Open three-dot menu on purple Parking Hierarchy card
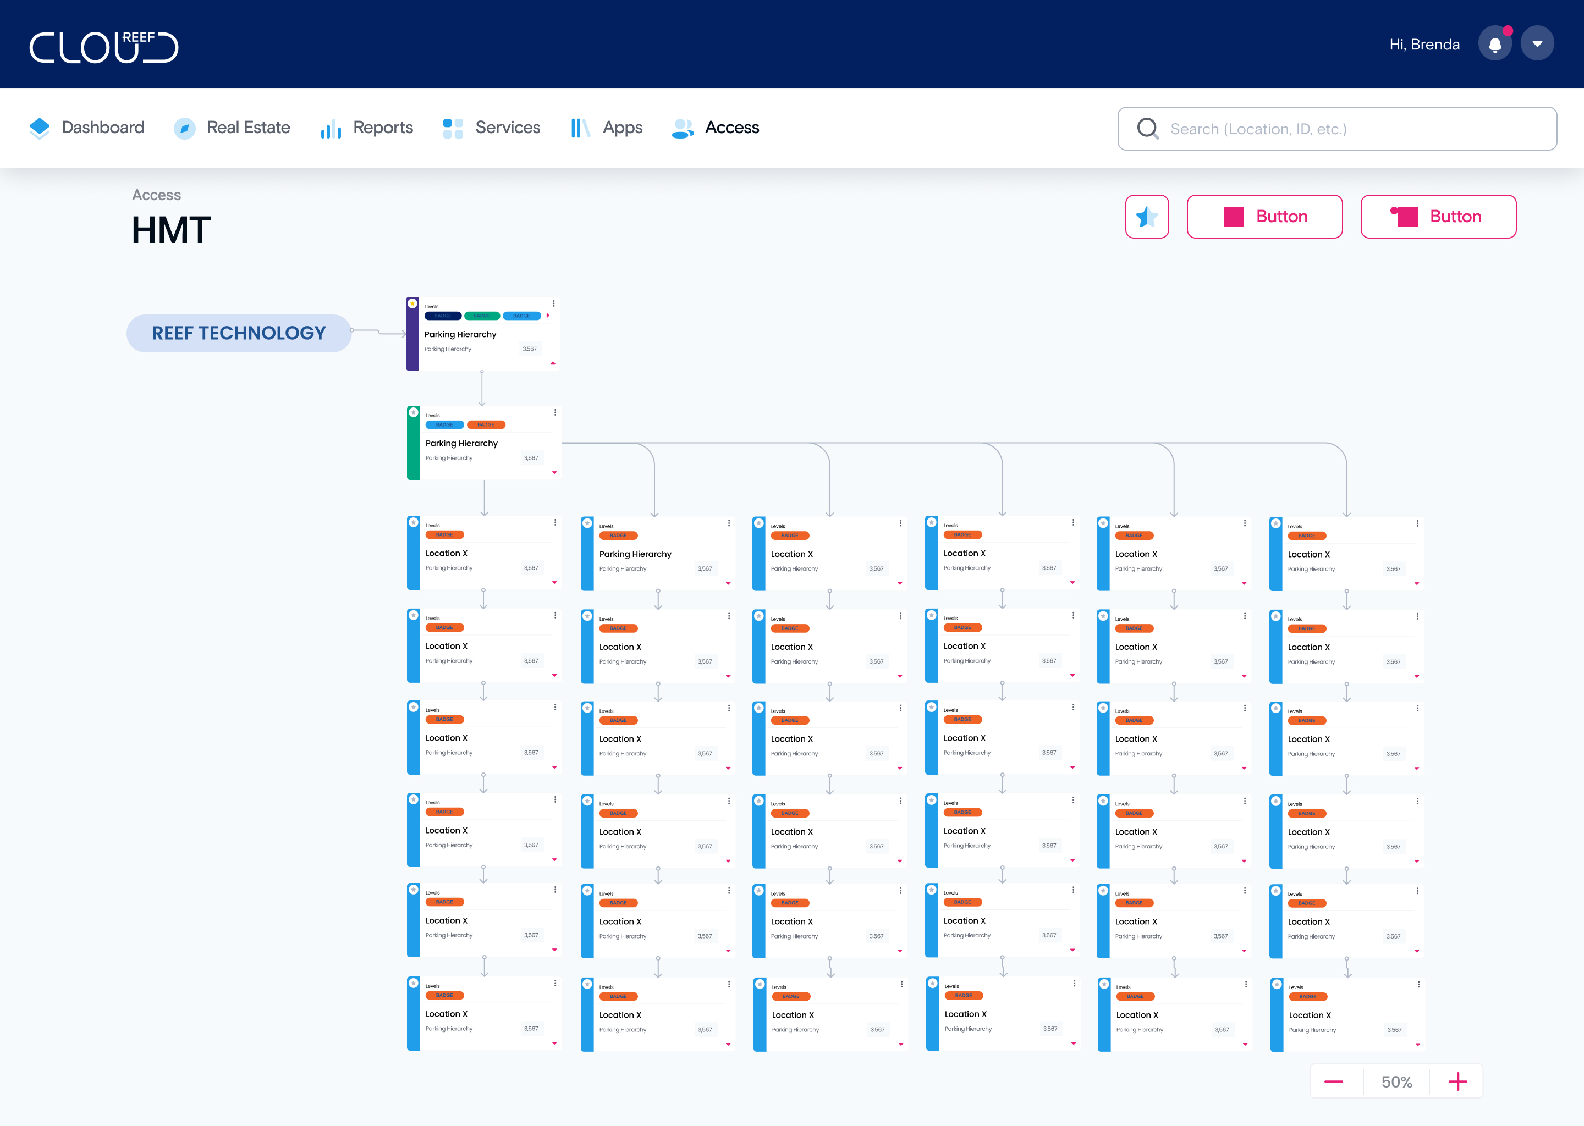The image size is (1584, 1126). (x=553, y=303)
